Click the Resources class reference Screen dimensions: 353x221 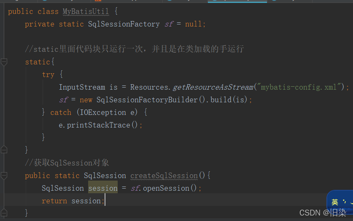coord(149,87)
